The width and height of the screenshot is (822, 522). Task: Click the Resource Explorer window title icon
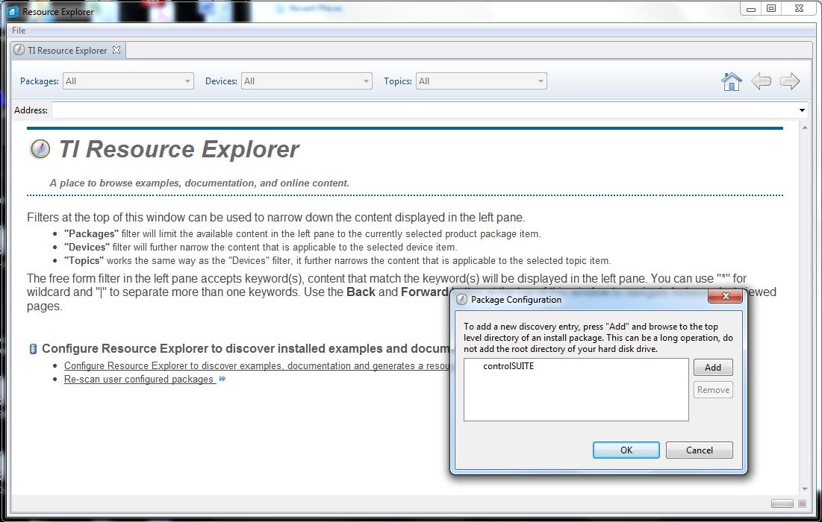click(13, 11)
